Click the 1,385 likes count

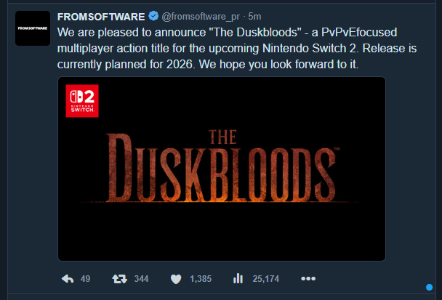(201, 279)
